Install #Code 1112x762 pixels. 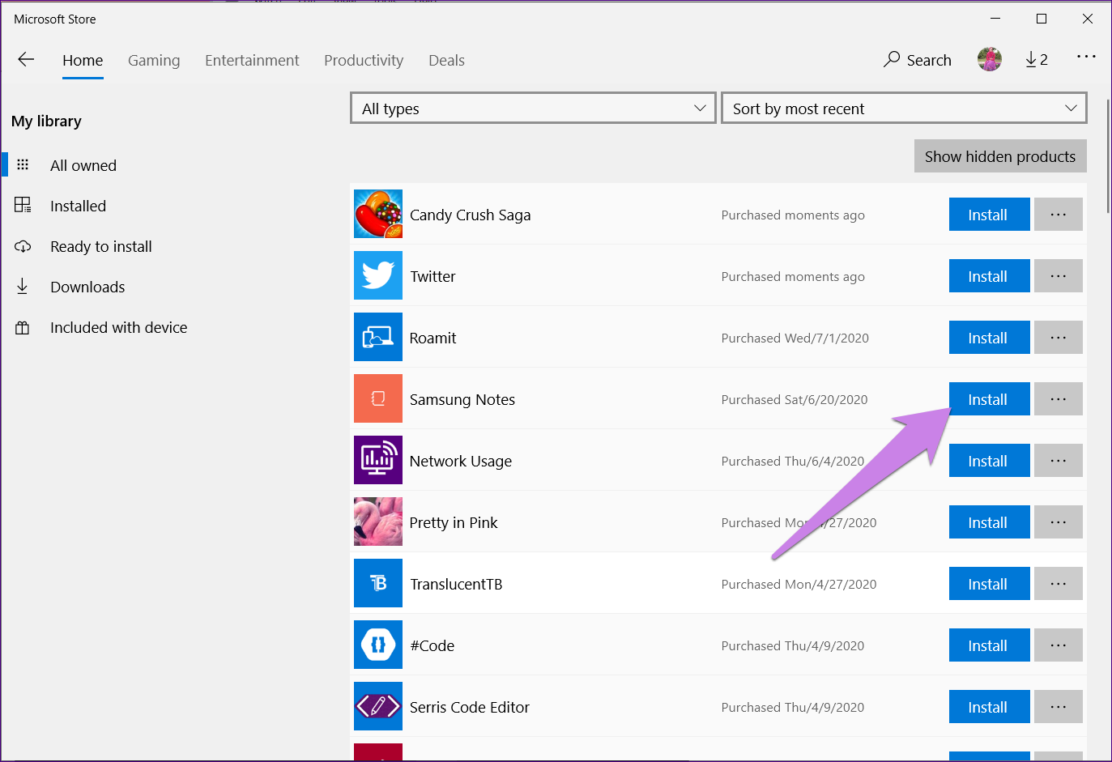pos(989,645)
